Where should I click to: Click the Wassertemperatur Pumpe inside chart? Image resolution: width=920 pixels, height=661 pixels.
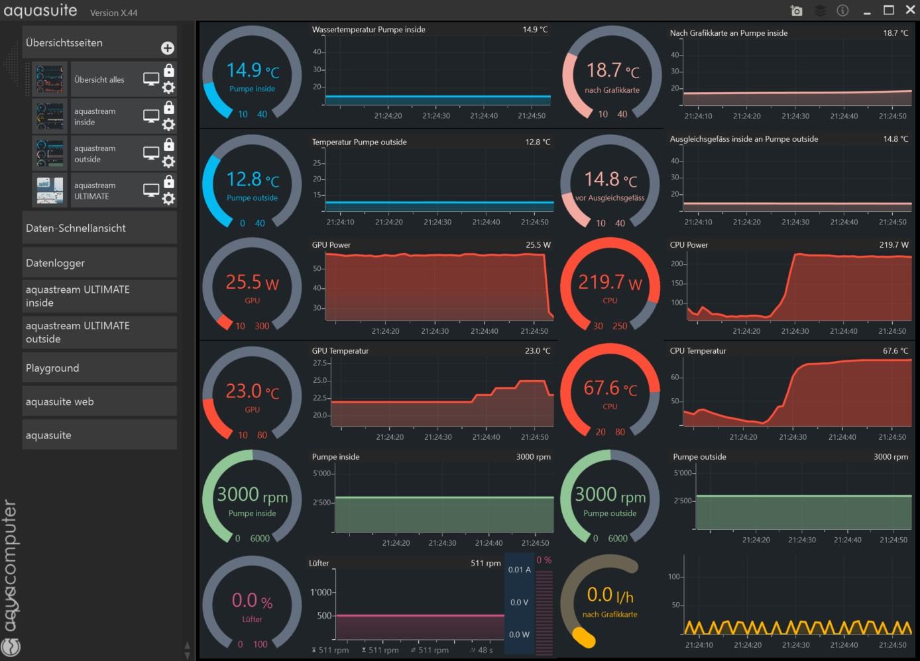pyautogui.click(x=431, y=73)
